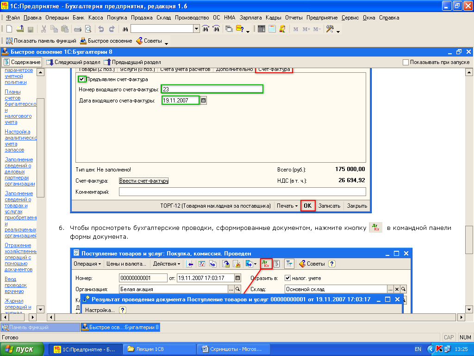Click the 1C help question icon
The width and height of the screenshot is (474, 356).
240,29
